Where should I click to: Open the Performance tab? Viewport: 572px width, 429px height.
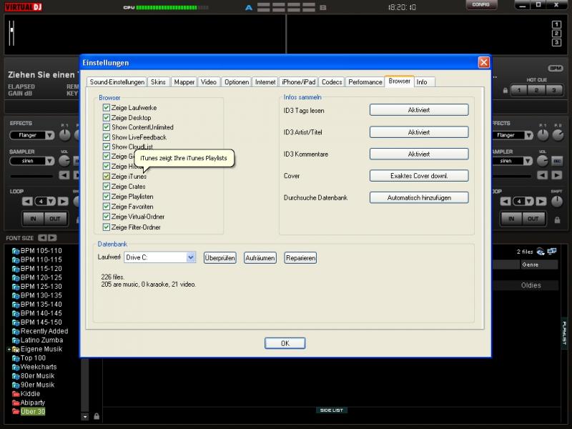tap(365, 82)
